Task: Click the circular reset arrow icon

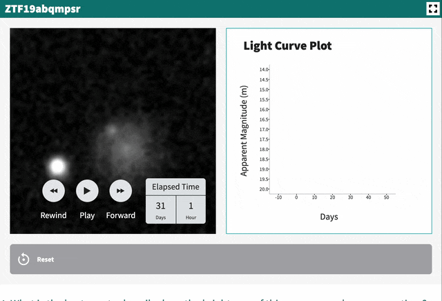Action: (23, 259)
